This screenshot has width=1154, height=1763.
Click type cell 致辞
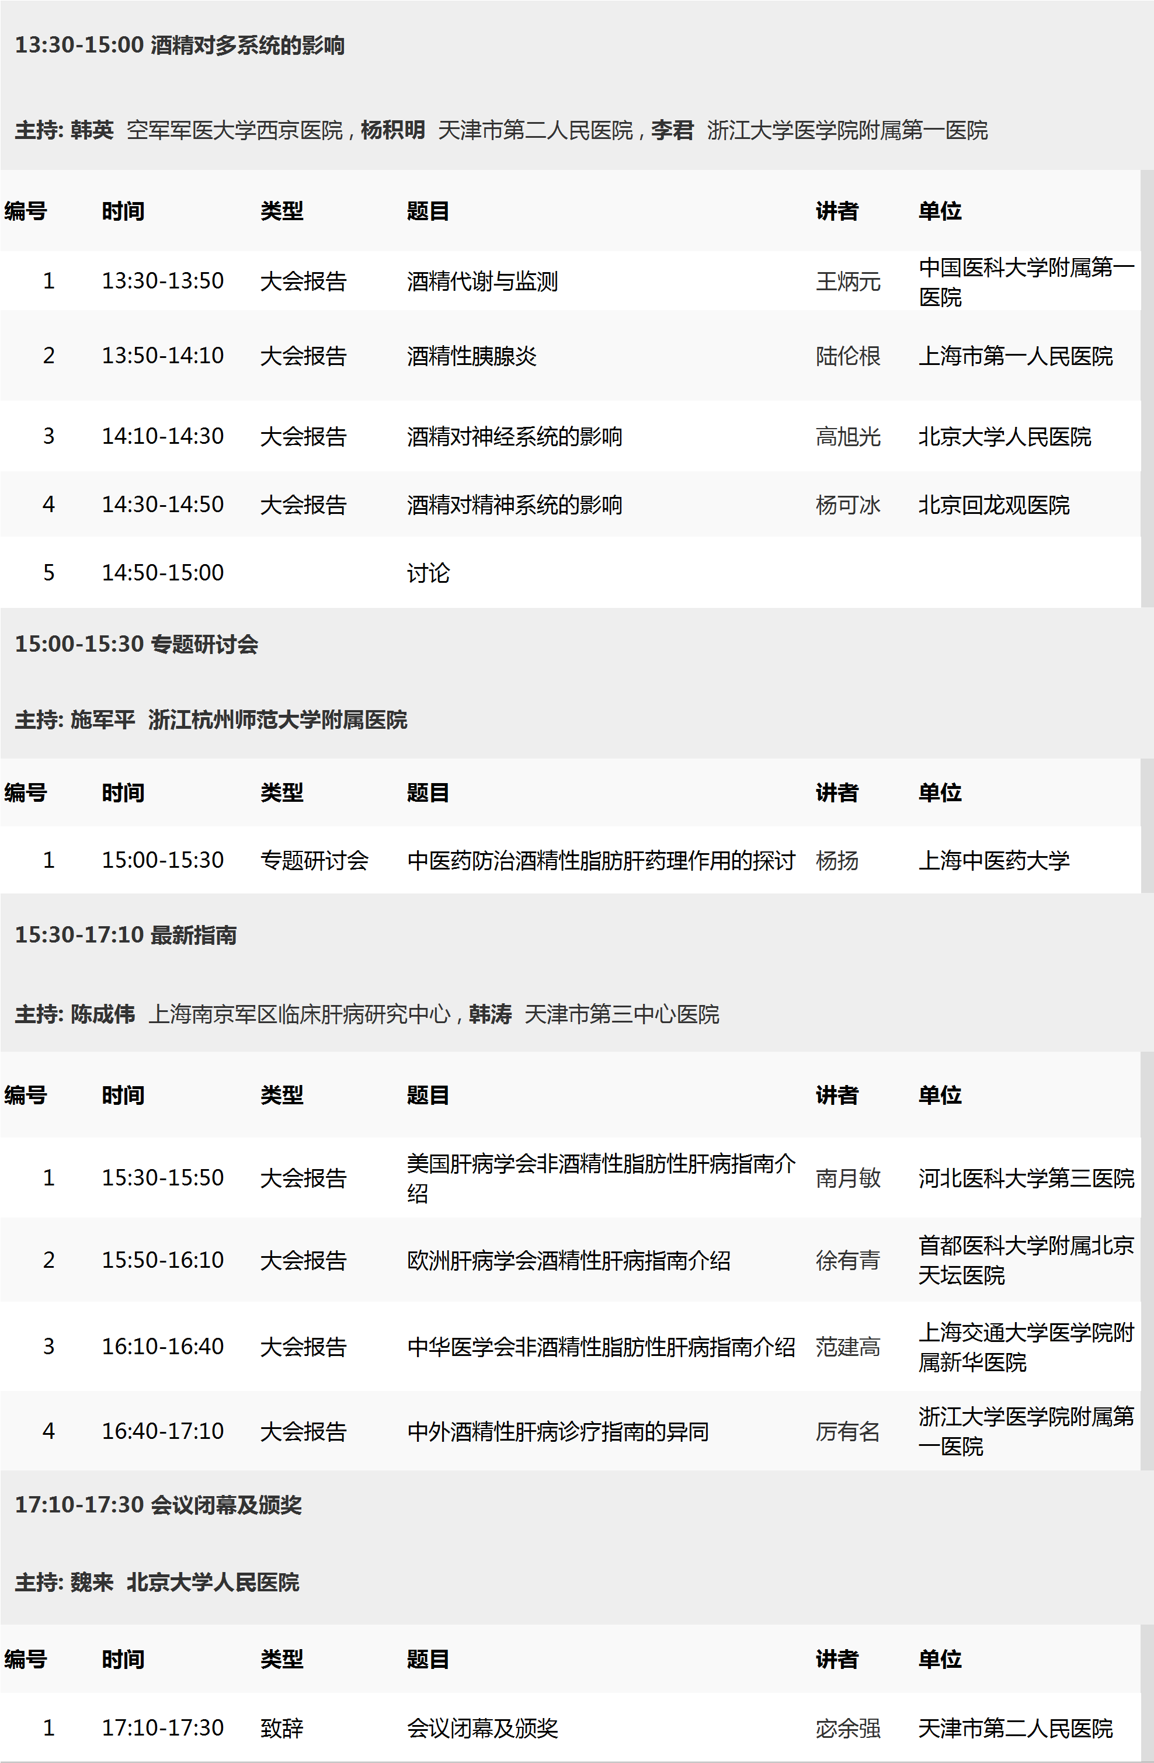[281, 1728]
